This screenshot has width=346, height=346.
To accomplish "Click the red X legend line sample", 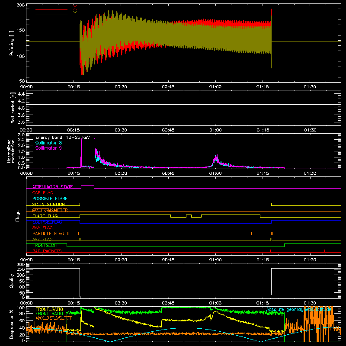I will 51,9.
